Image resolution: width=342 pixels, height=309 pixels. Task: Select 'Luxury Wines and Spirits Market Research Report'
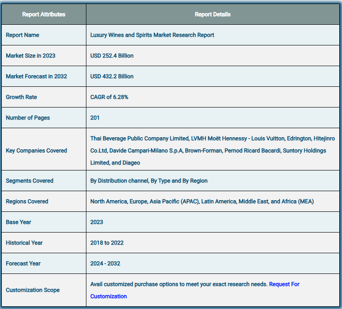pos(152,35)
